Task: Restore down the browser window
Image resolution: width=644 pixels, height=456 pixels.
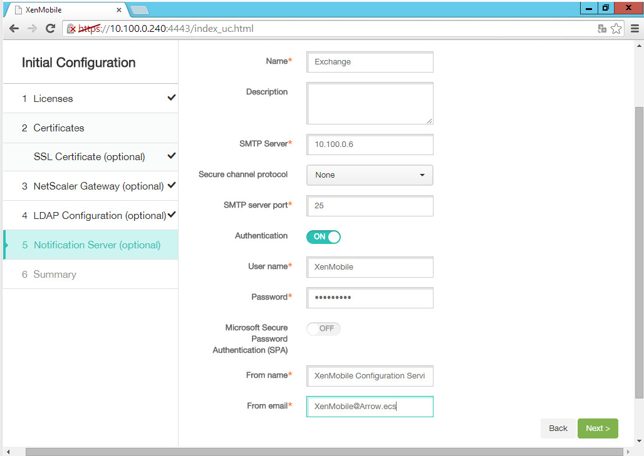Action: pyautogui.click(x=605, y=8)
